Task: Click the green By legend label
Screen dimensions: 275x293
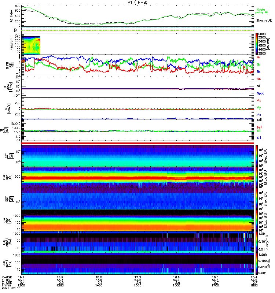Action: click(258, 65)
